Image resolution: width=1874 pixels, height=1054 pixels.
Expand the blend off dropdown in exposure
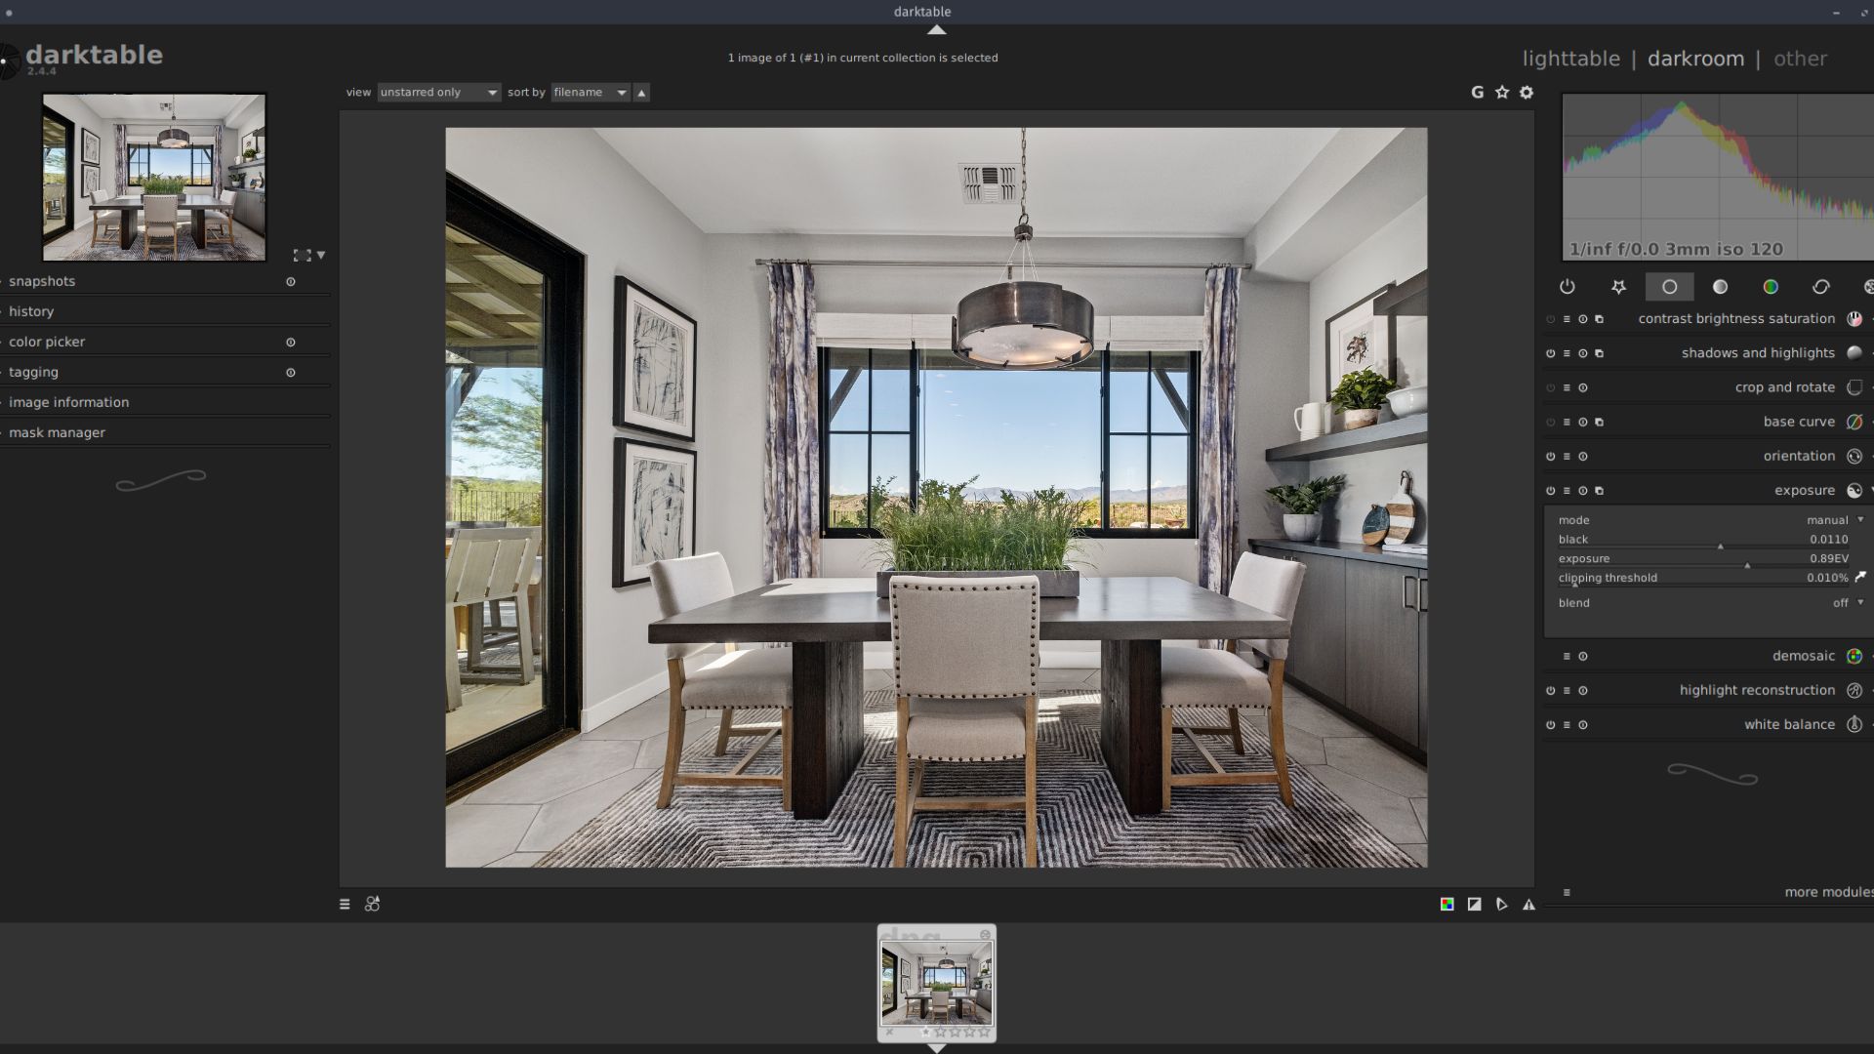pos(1849,602)
